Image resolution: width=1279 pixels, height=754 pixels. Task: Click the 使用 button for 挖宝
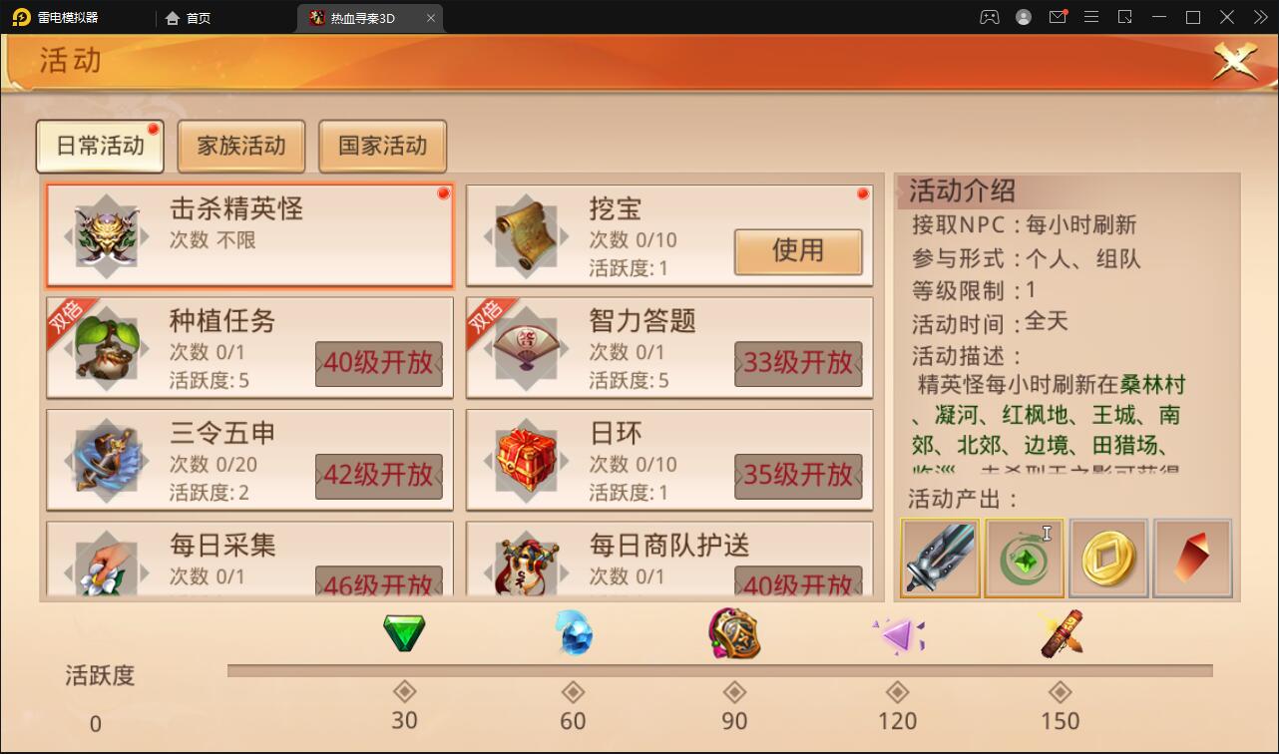(798, 251)
